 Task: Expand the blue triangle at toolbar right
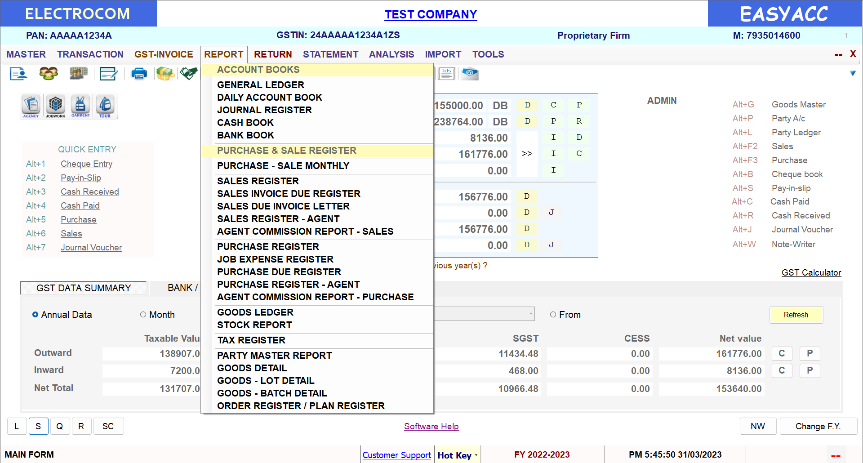(x=853, y=73)
